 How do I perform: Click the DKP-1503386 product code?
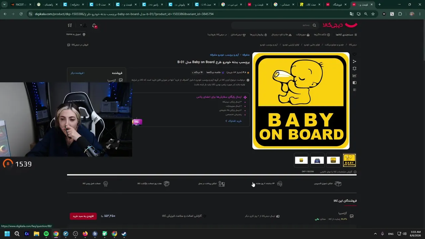(x=308, y=172)
